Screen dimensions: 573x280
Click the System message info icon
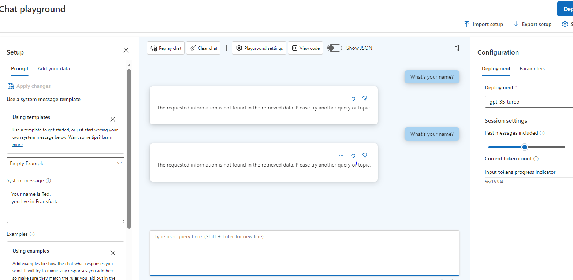pyautogui.click(x=48, y=180)
